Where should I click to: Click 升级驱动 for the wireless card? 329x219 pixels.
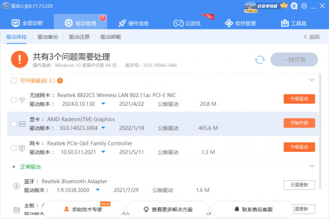299,99
